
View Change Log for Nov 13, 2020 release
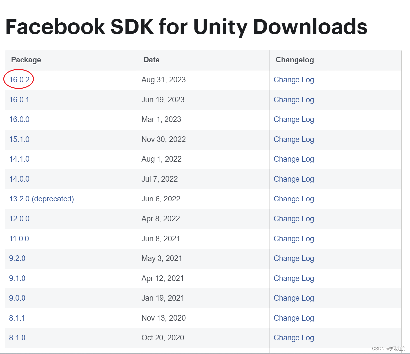294,318
